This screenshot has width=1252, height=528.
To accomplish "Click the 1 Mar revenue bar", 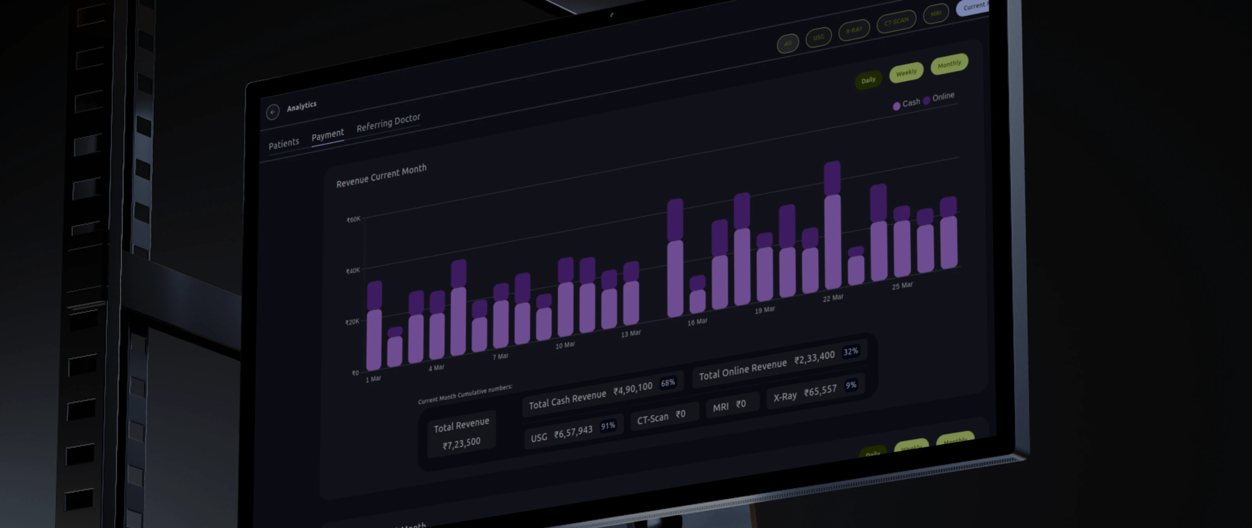I will (374, 326).
